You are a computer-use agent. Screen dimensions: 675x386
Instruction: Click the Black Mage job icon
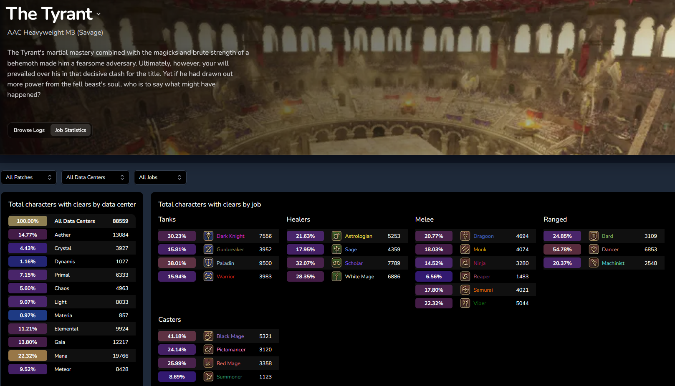coord(208,336)
